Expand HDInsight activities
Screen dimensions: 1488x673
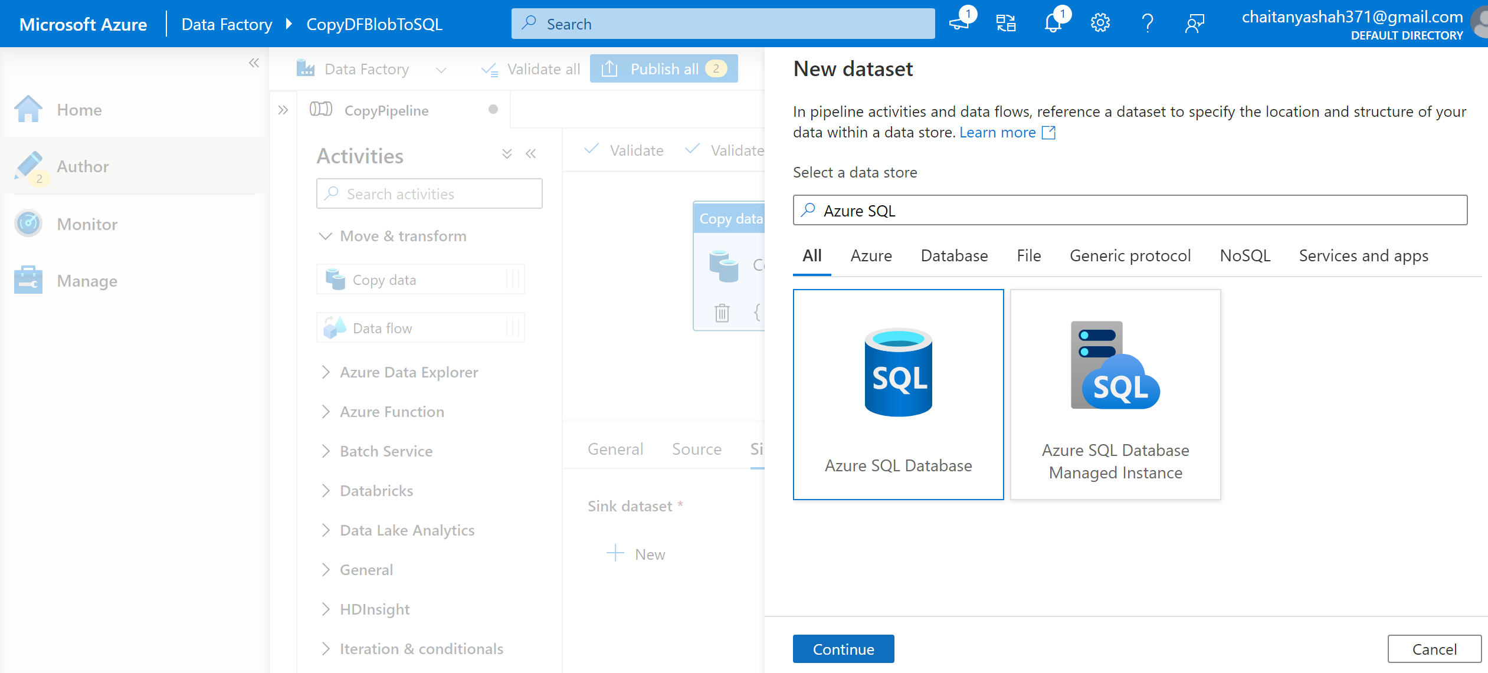326,609
